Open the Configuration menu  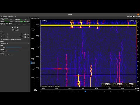point(10,17)
